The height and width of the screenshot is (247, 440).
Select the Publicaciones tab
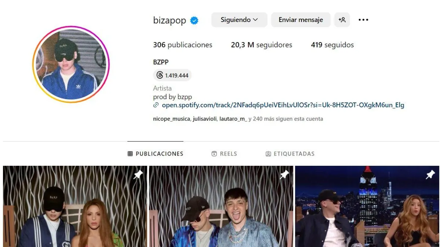click(155, 154)
